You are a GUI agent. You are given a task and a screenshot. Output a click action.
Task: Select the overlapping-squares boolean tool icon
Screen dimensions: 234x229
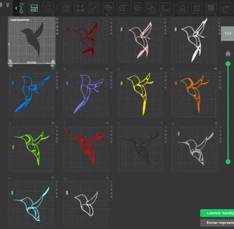(x=151, y=8)
